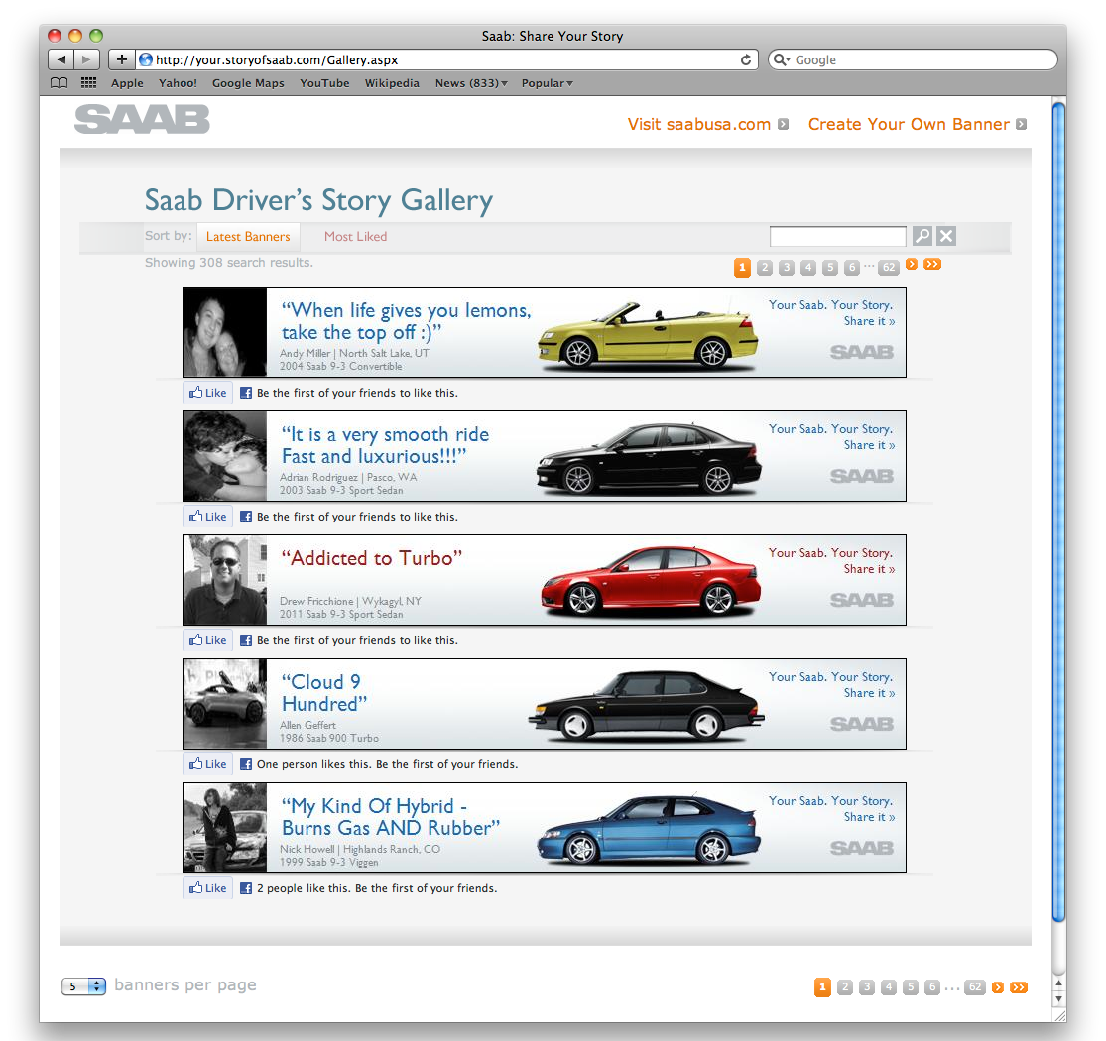Open the Google search engine dropdown magnifier
The width and height of the screenshot is (1106, 1041).
782,59
